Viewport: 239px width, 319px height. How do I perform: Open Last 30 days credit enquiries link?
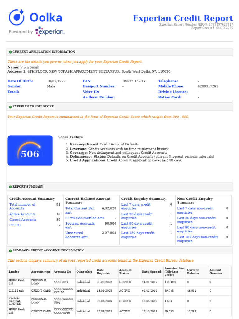137,216
